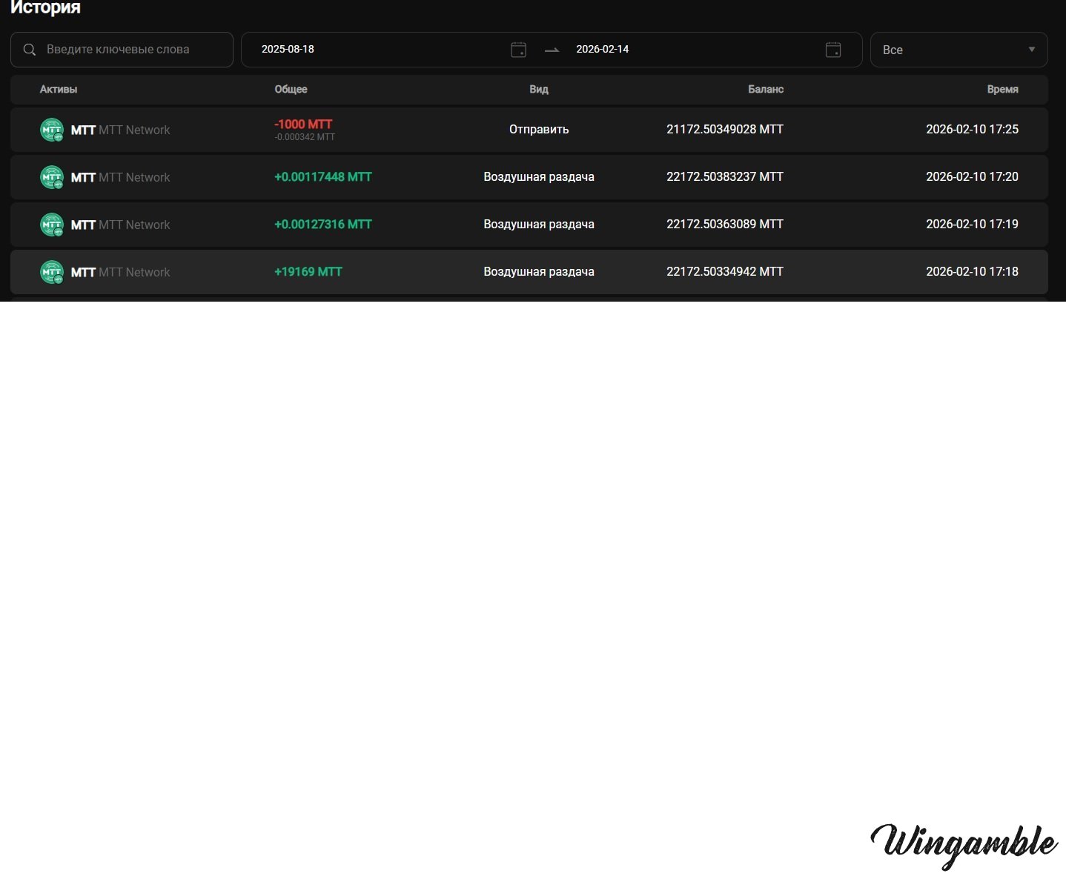
Task: Click the Wingamble logo watermark
Action: tap(964, 845)
